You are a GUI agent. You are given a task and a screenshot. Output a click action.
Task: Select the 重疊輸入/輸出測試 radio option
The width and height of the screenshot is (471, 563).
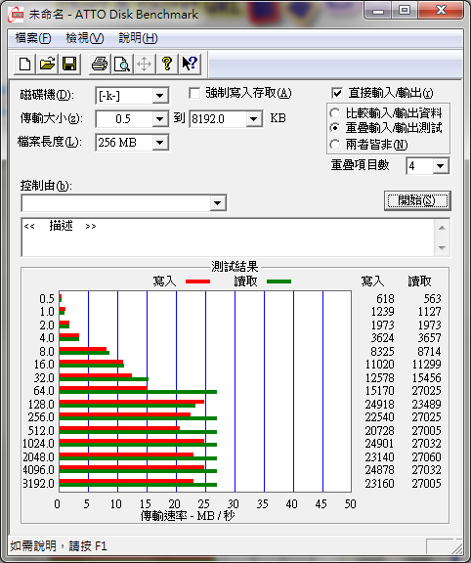pyautogui.click(x=334, y=128)
